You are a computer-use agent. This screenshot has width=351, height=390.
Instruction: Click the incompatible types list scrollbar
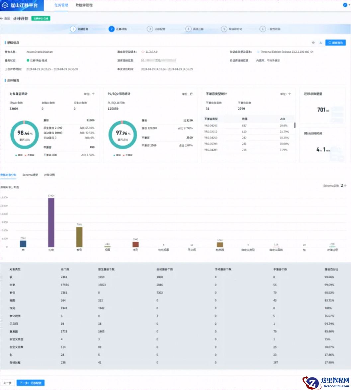(294, 125)
